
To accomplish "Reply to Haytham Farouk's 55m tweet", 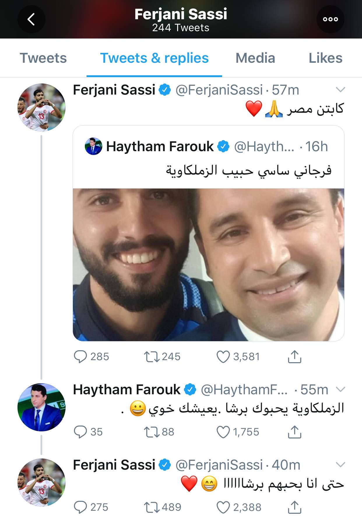I will pyautogui.click(x=80, y=432).
